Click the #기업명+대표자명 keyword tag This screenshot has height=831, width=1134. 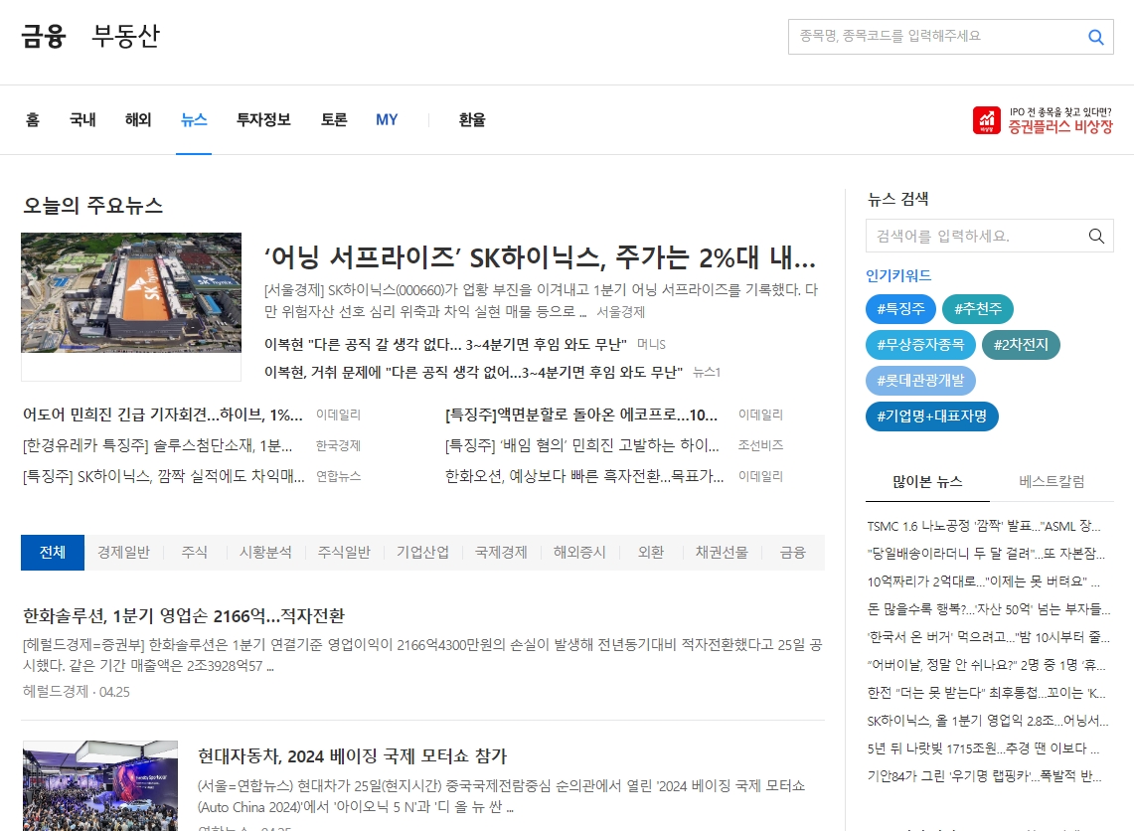(x=932, y=416)
